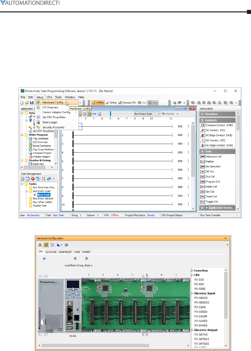Select the Toggle Coil instruction
Screen dimensions: 251x351
point(209,202)
